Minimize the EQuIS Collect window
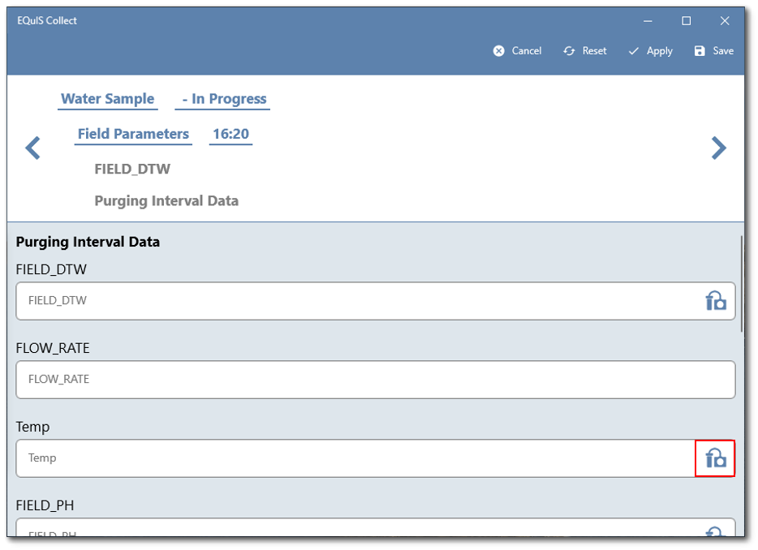 (x=647, y=20)
